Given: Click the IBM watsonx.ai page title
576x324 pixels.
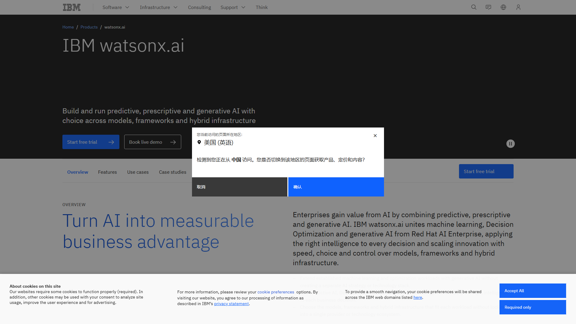Looking at the screenshot, I should click(x=123, y=46).
